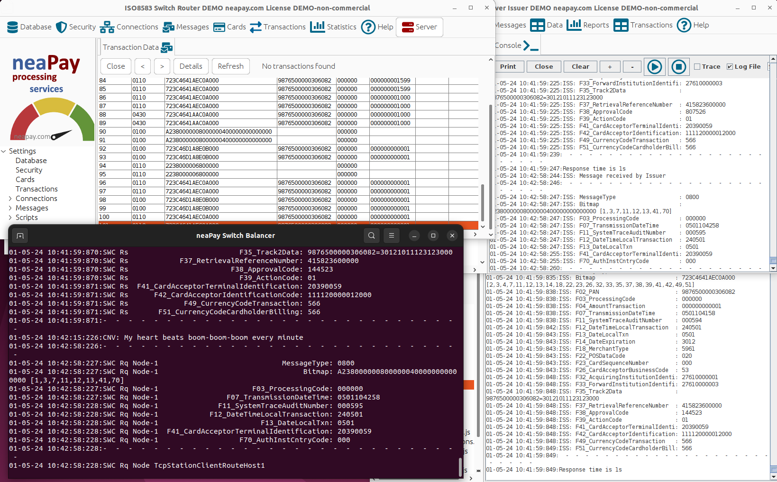
Task: Select Database under the Settings tree
Action: point(31,161)
